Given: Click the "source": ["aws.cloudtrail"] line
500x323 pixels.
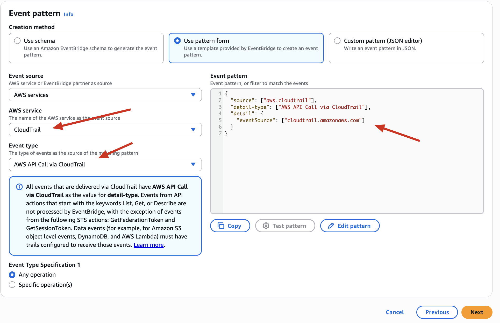Looking at the screenshot, I should coord(274,100).
